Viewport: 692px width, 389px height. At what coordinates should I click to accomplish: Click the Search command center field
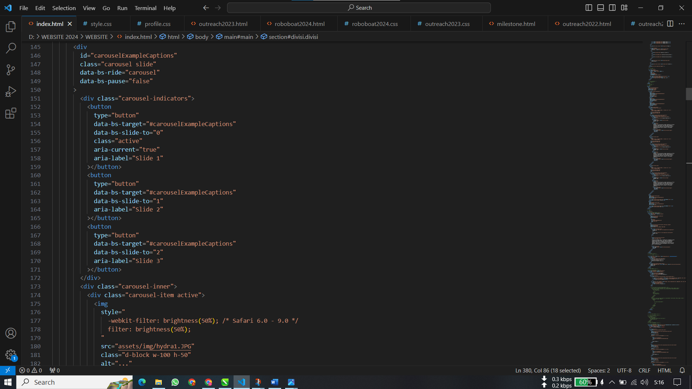point(359,8)
